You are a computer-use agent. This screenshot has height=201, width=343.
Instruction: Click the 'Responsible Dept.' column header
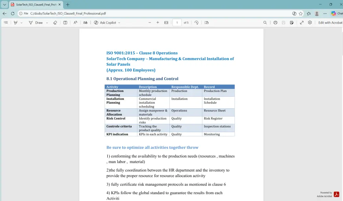click(185, 87)
